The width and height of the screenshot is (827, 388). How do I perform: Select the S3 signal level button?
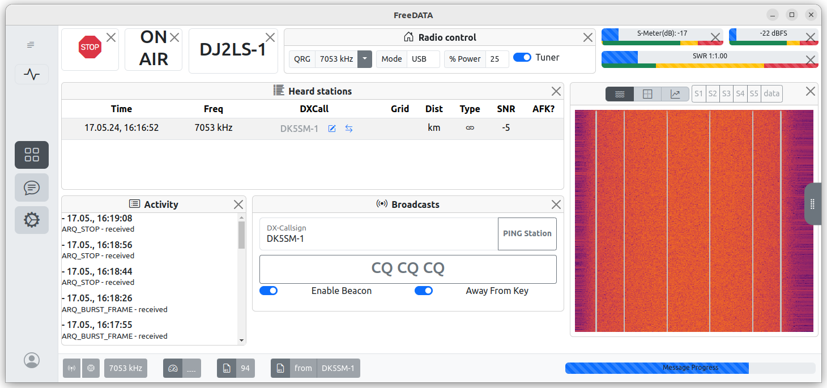(x=726, y=94)
